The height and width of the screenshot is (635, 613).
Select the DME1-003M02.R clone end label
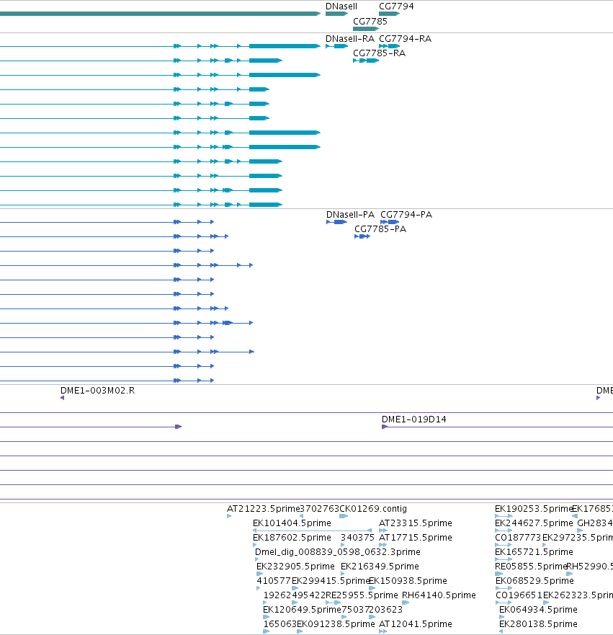coord(97,391)
